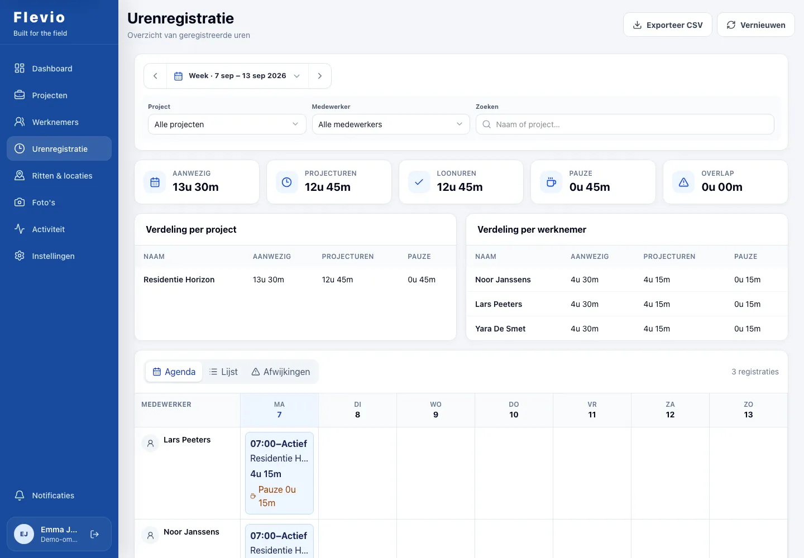
Task: Open Ritten & locaties in sidebar
Action: pos(59,175)
